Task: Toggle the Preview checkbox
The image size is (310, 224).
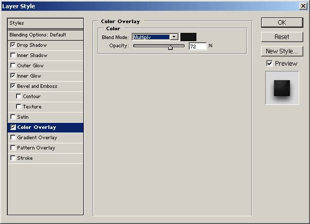Action: (x=269, y=64)
